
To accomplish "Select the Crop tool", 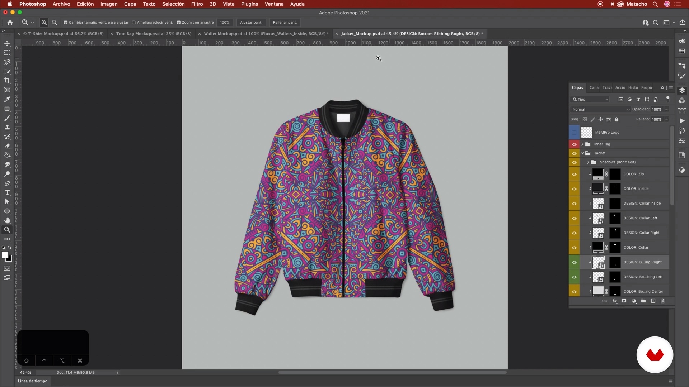I will tap(7, 81).
